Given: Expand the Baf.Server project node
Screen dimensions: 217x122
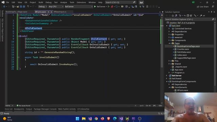Looking at the screenshot, I should 166,76.
